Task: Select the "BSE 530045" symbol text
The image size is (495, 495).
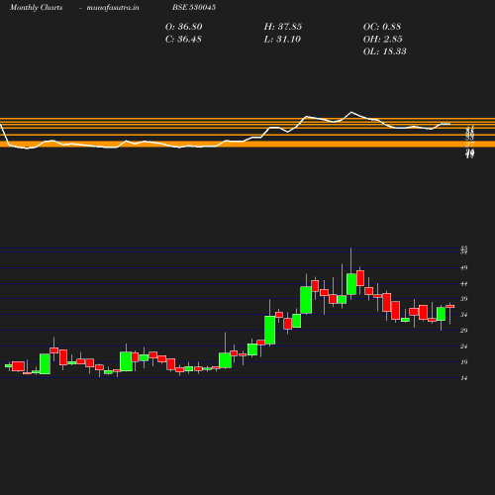Action: coord(194,7)
